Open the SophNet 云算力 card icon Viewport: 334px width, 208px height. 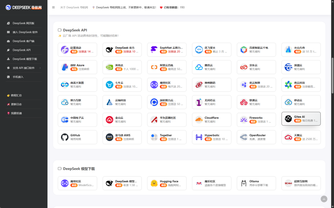point(154,50)
